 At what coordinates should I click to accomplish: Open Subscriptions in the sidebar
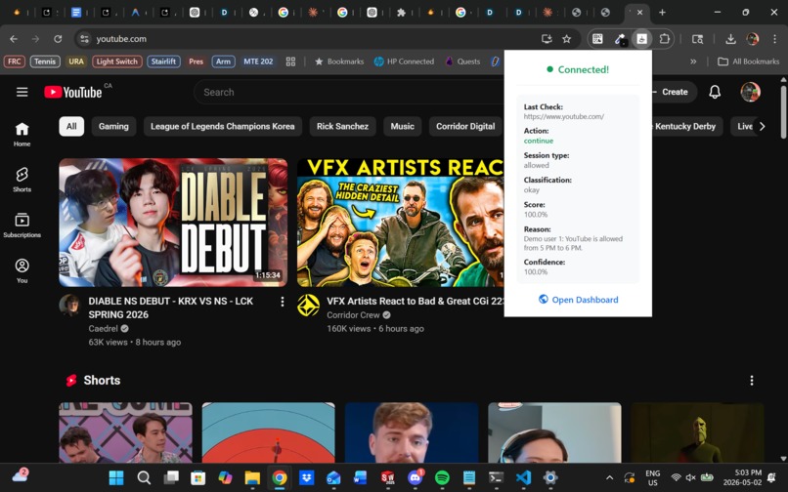22,225
